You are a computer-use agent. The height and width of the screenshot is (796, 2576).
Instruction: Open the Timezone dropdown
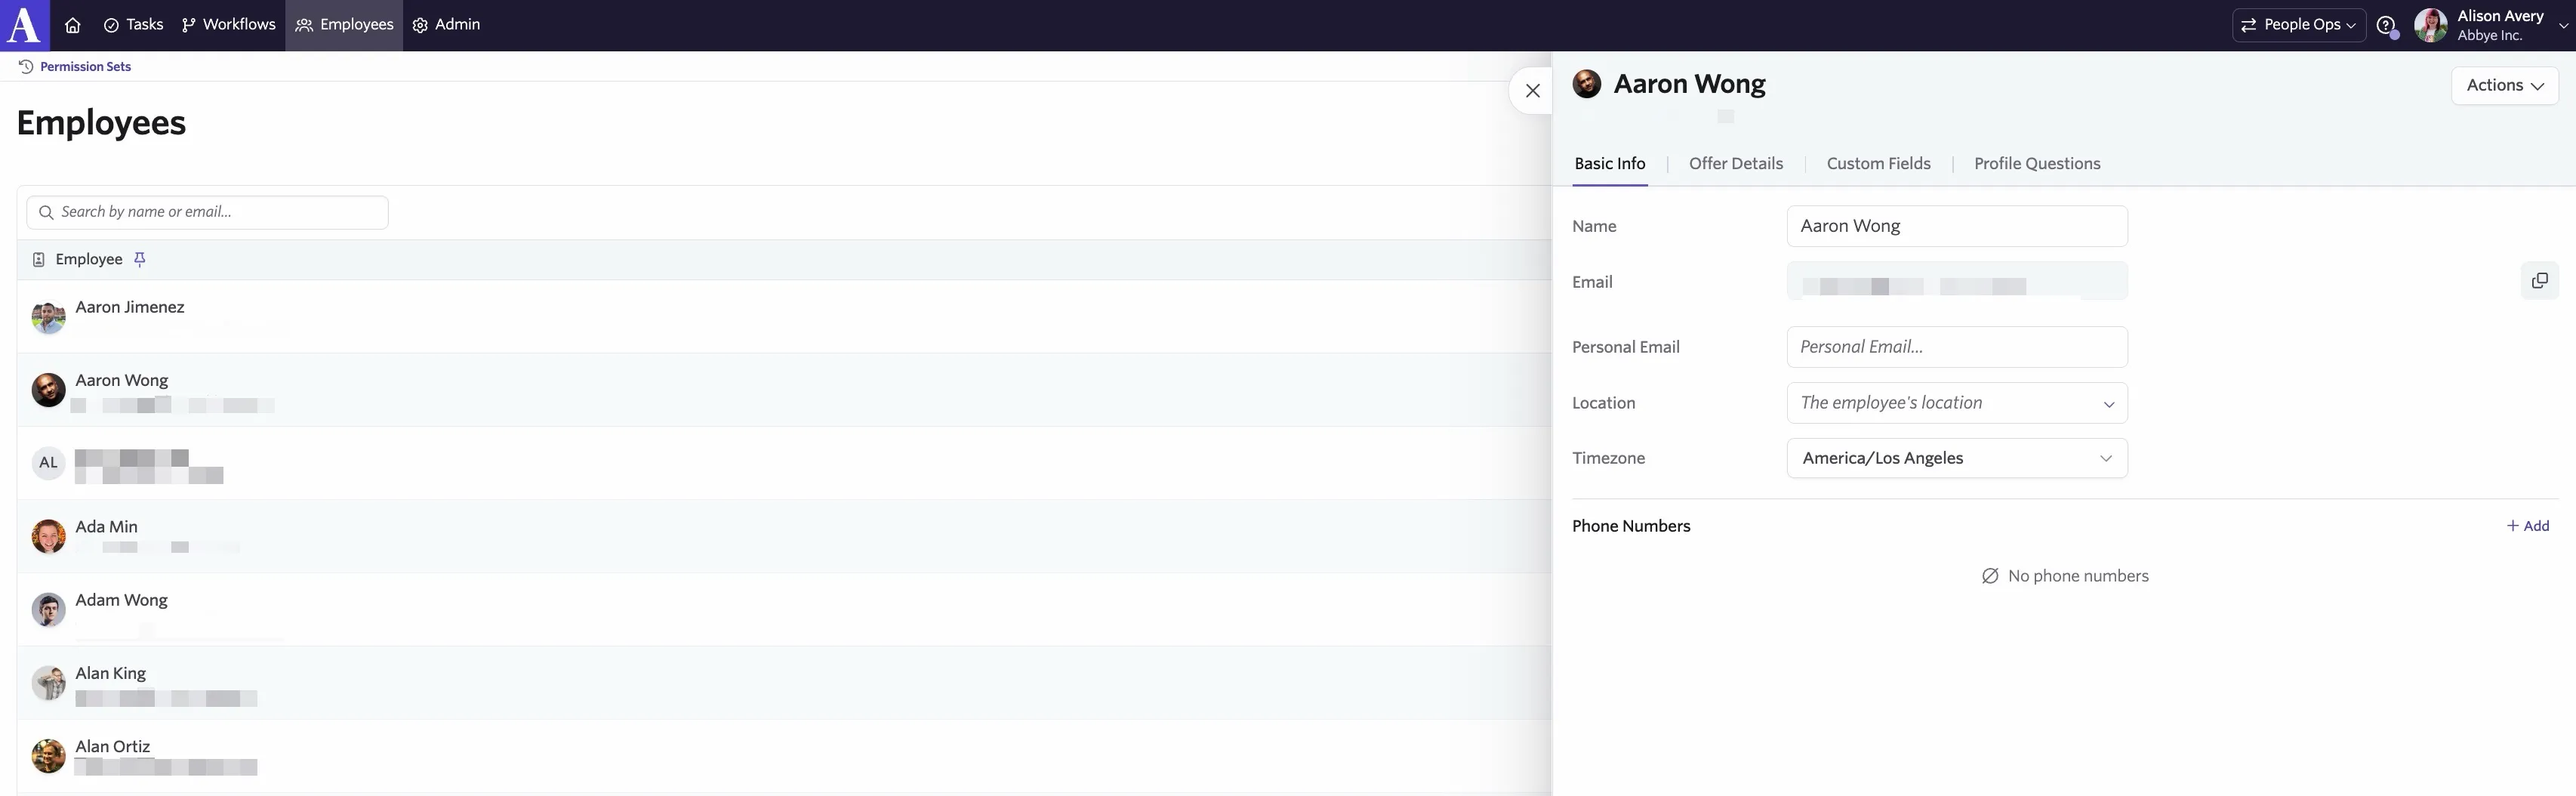(x=1956, y=458)
